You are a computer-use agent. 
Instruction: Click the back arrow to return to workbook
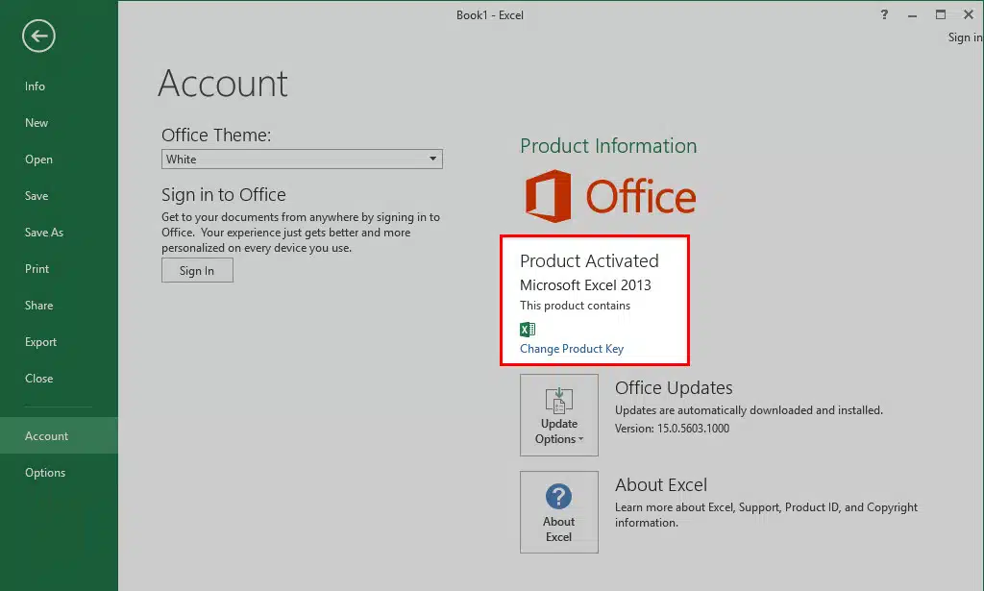coord(39,37)
